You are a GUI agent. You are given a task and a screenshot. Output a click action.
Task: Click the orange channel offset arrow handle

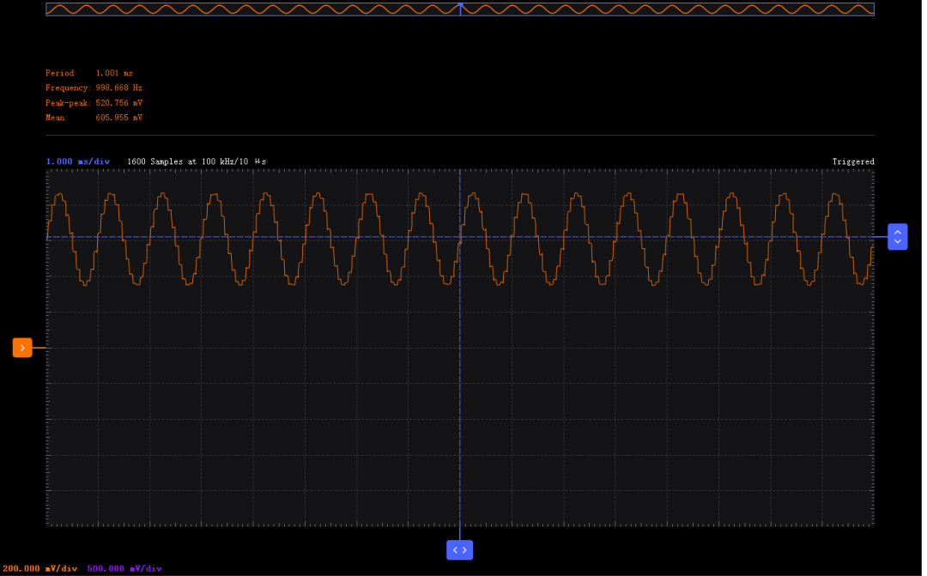pyautogui.click(x=22, y=348)
